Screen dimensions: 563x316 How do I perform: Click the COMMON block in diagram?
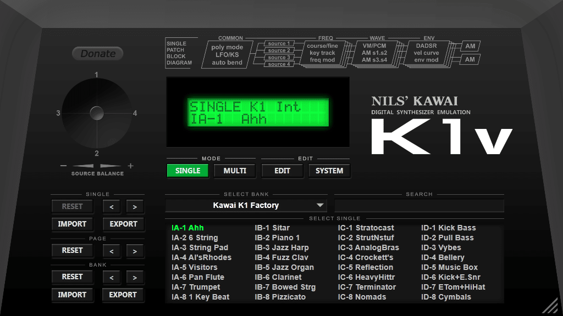pyautogui.click(x=227, y=54)
